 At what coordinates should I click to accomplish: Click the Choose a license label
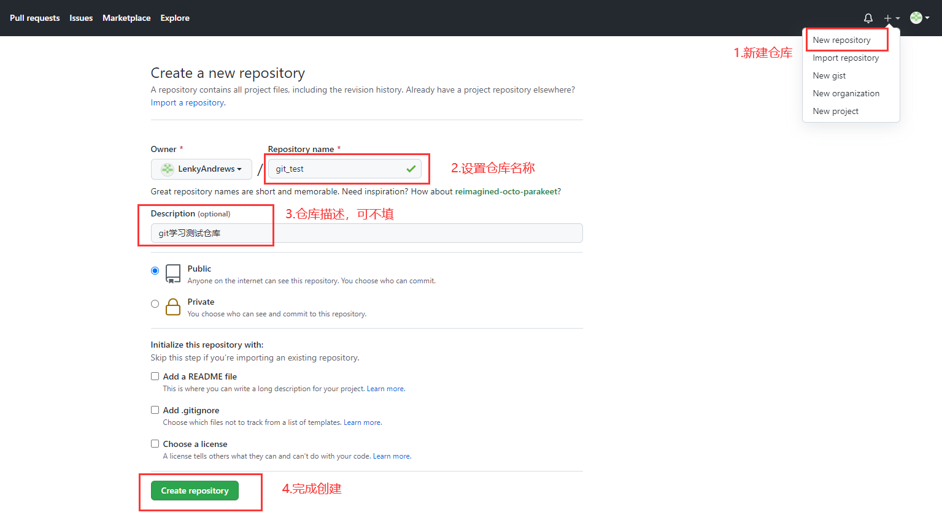(x=195, y=444)
